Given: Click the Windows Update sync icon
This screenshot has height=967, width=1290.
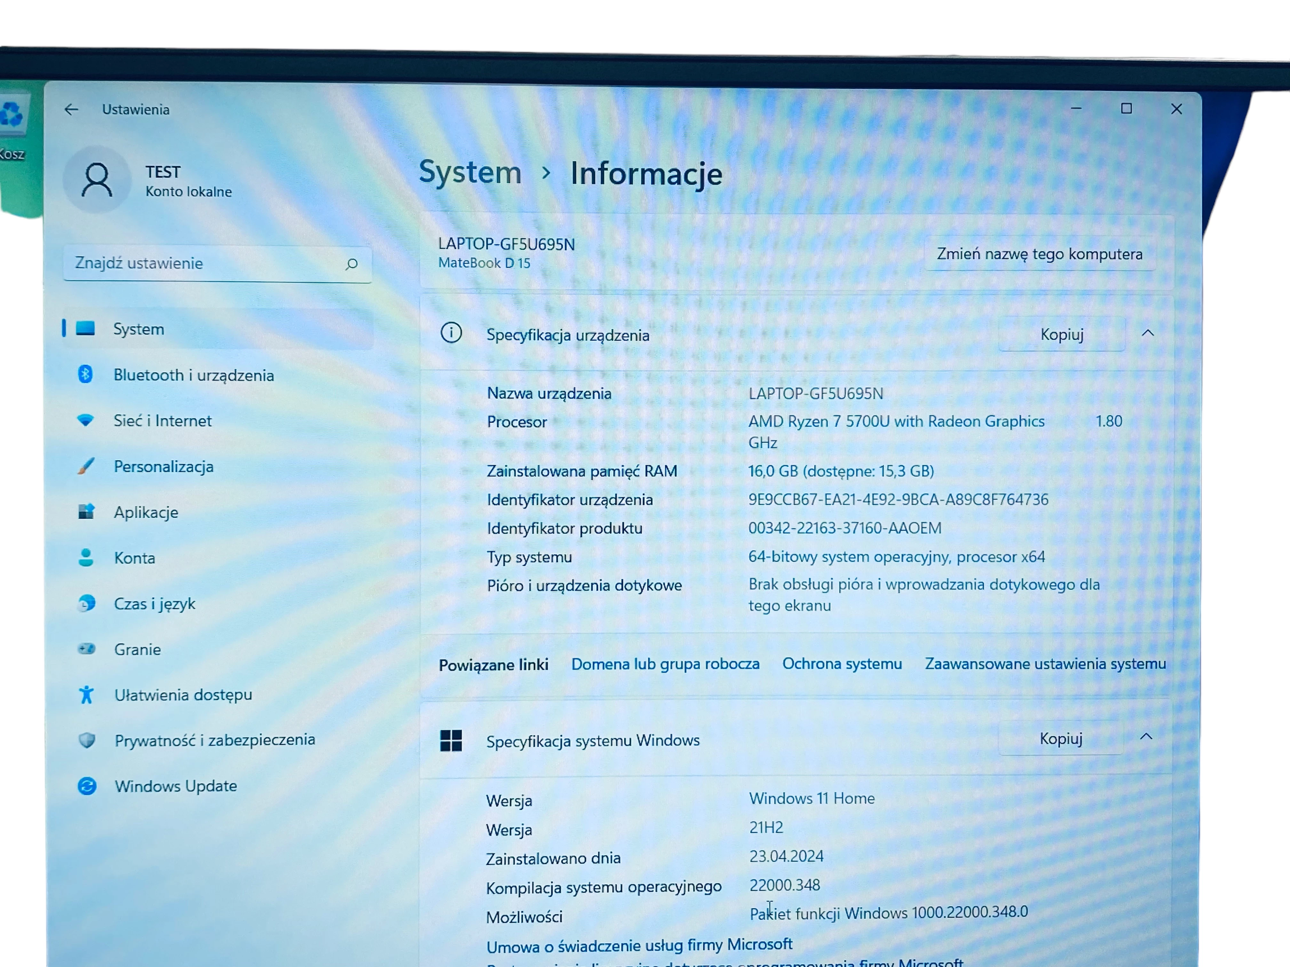Looking at the screenshot, I should [87, 786].
